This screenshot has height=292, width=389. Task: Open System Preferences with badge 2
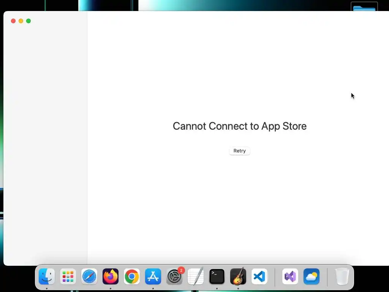[174, 276]
